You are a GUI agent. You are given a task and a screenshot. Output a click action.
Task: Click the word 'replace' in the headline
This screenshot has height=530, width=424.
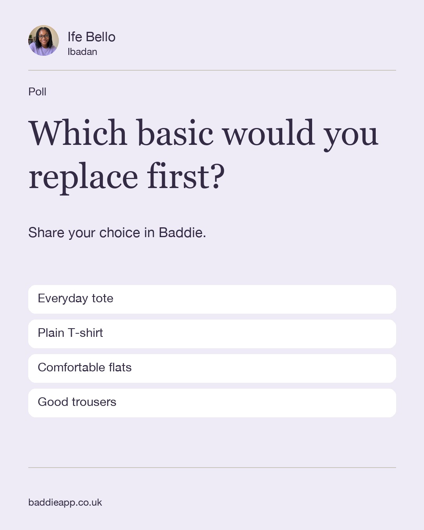[x=83, y=177]
